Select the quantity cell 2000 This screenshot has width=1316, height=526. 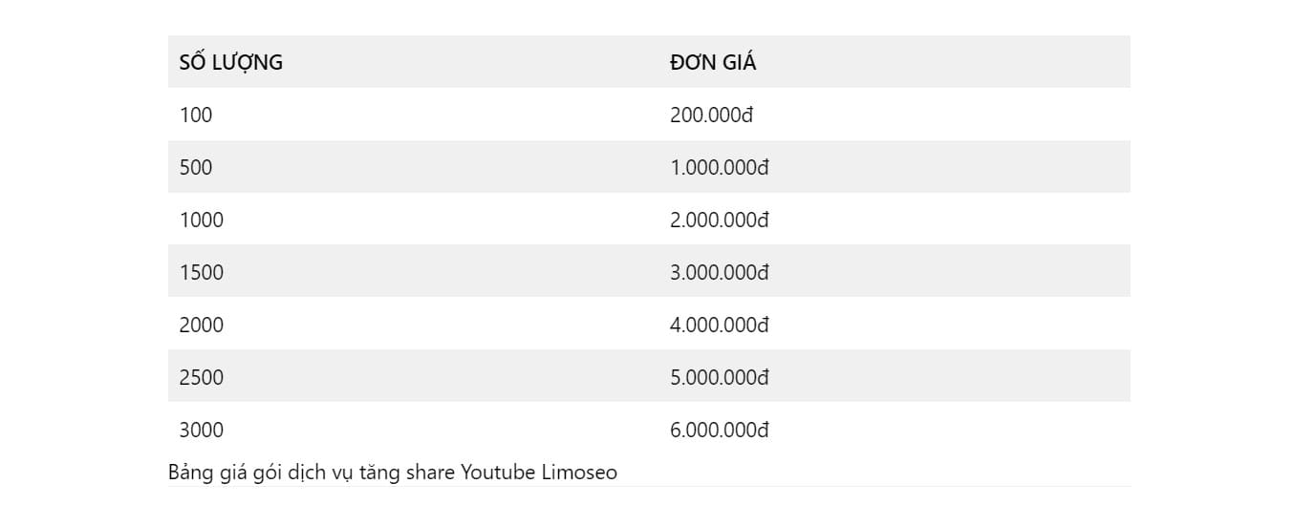202,325
